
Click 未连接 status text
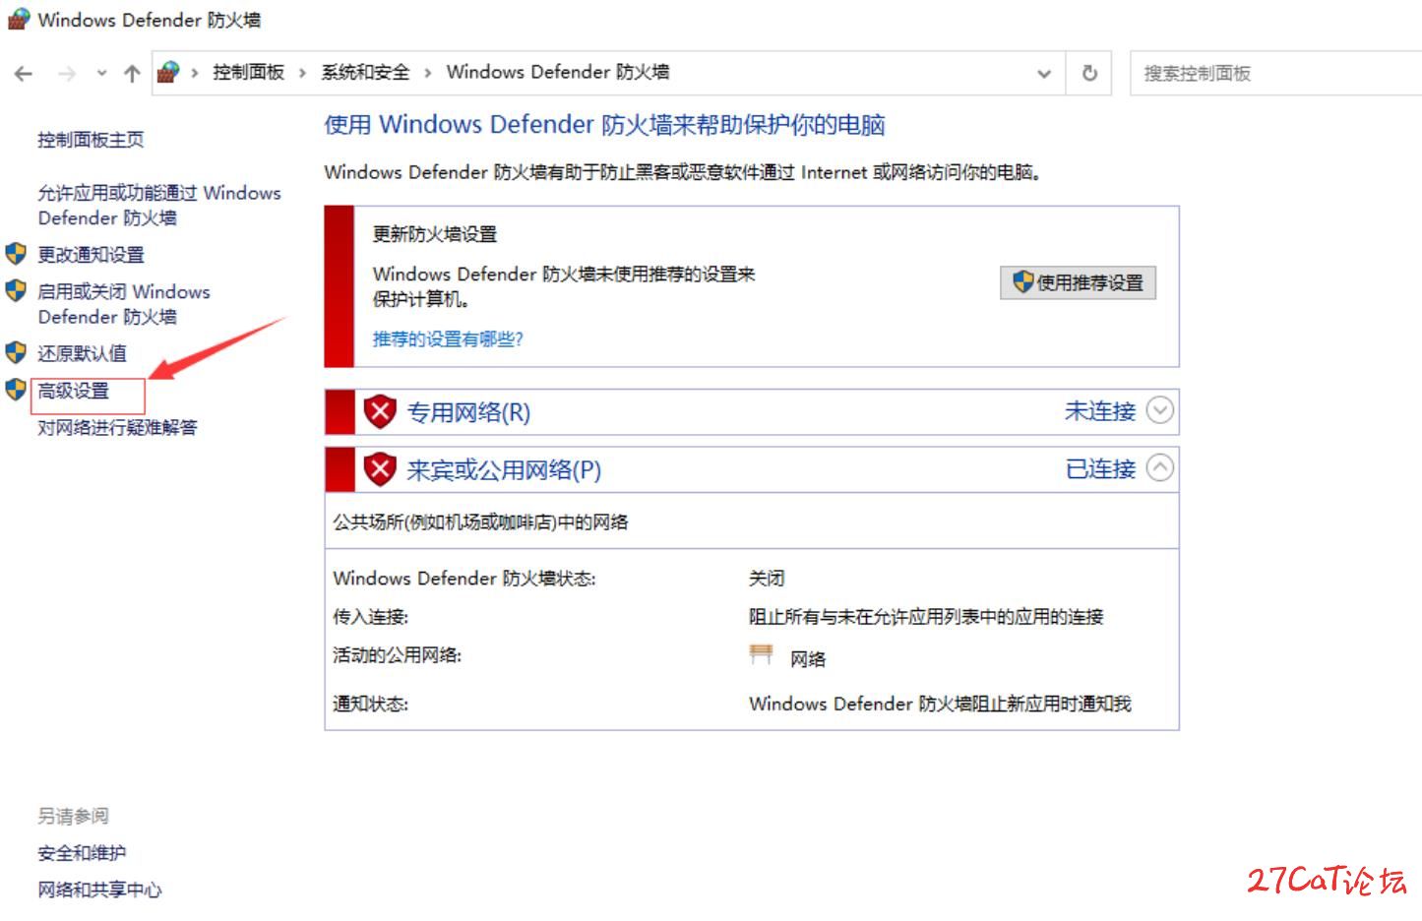[x=1100, y=411]
